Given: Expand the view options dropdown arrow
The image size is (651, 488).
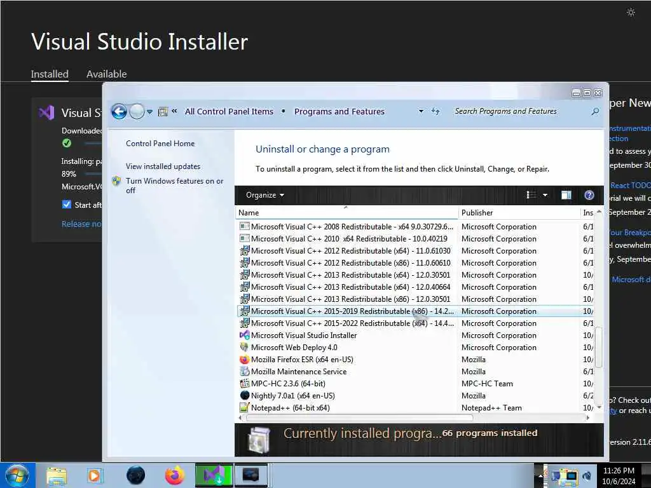Looking at the screenshot, I should coord(545,195).
